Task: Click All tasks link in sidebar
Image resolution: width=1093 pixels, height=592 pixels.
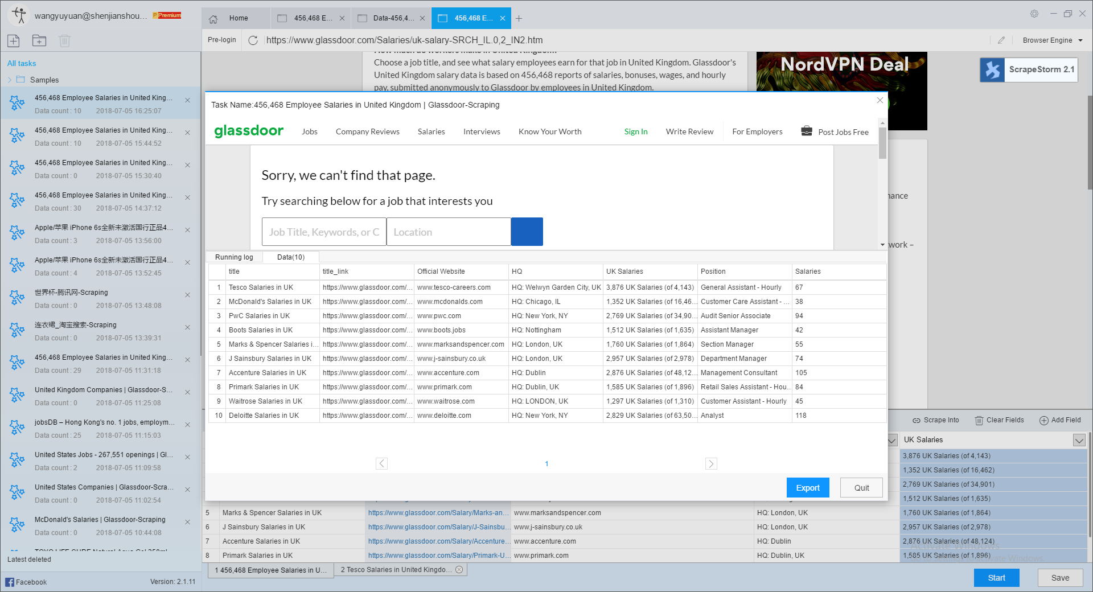Action: 22,63
